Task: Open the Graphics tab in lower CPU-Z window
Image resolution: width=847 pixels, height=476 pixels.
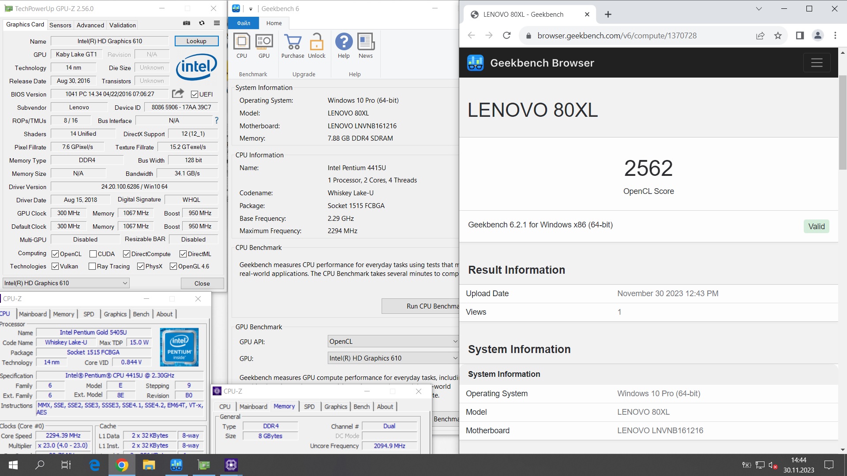Action: pyautogui.click(x=336, y=407)
